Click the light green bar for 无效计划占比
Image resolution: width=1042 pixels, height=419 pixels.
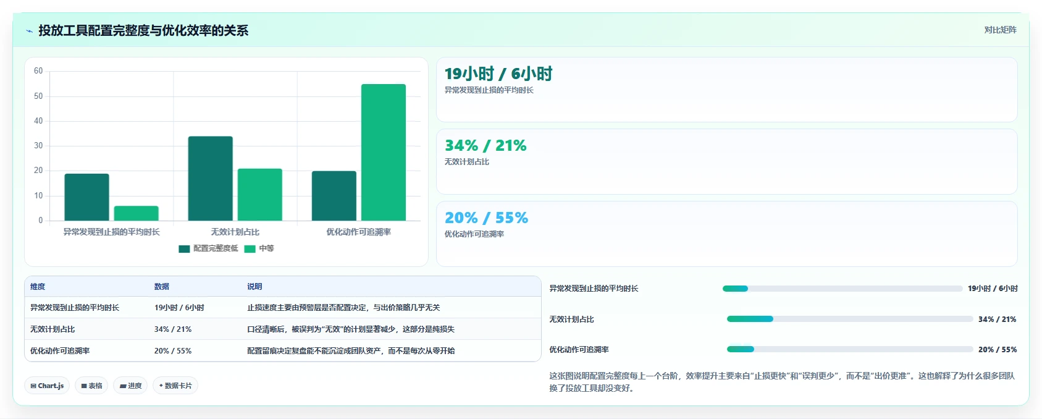(x=259, y=195)
